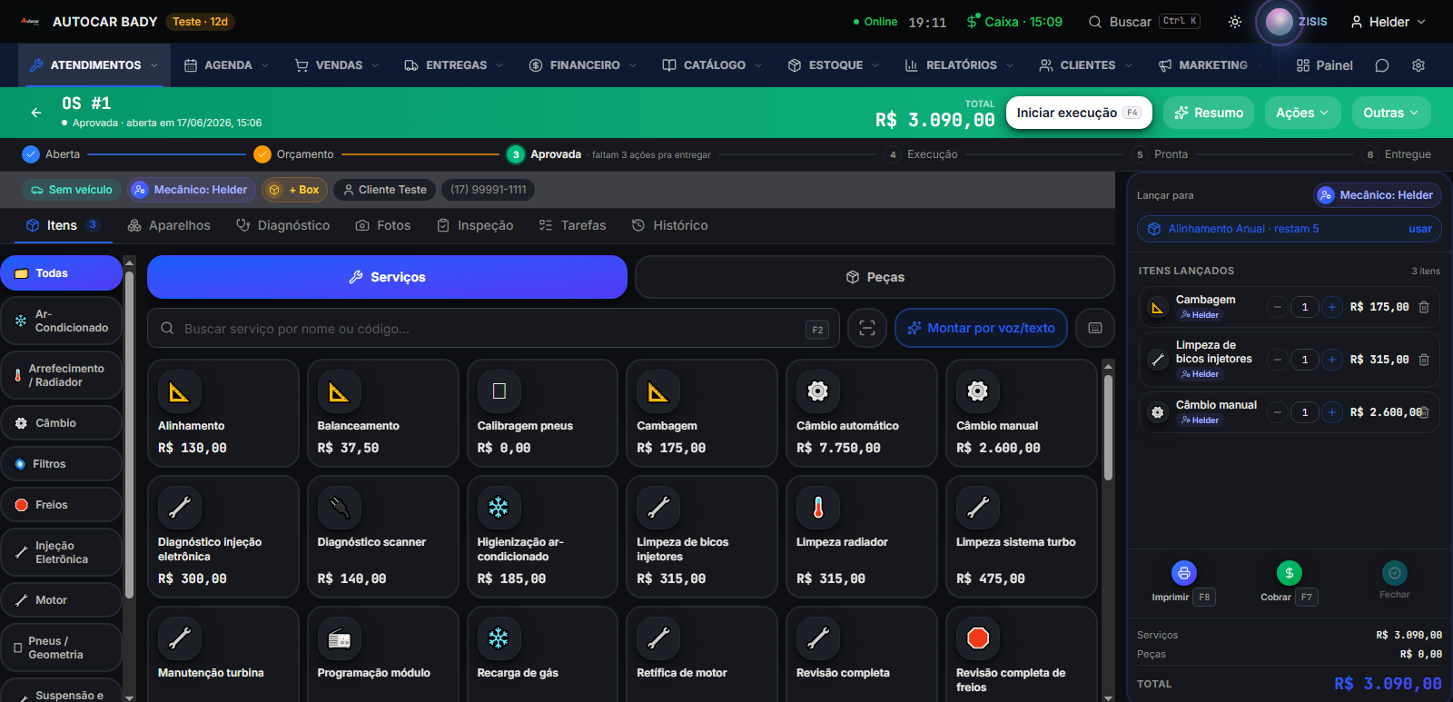Switch to the Inspeção tab
This screenshot has height=702, width=1453.
click(475, 225)
